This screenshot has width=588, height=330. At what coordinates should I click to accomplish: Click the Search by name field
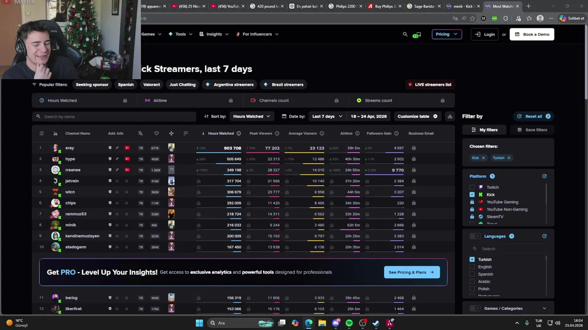[114, 116]
